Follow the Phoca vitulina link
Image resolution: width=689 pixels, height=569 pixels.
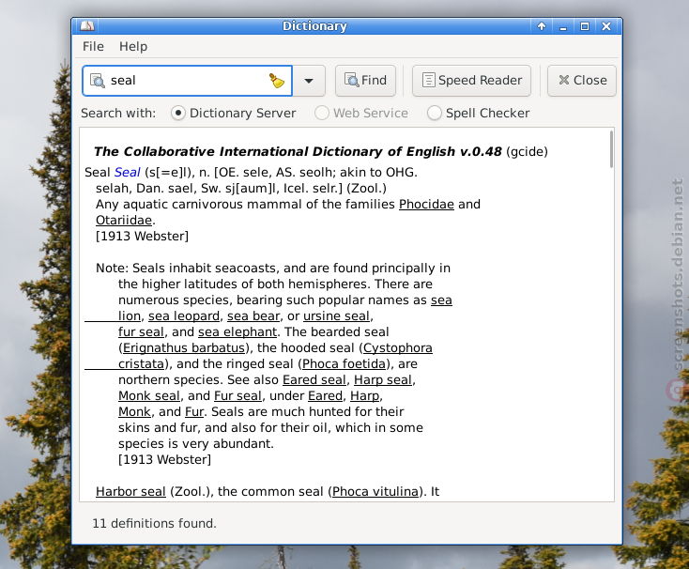375,492
